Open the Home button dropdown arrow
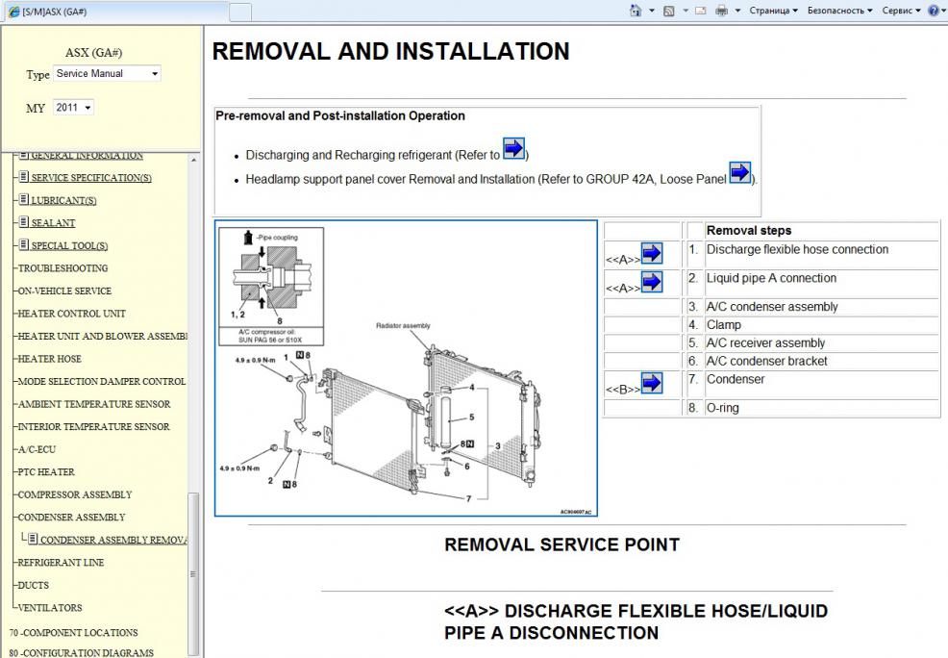This screenshot has width=948, height=658. [x=651, y=11]
